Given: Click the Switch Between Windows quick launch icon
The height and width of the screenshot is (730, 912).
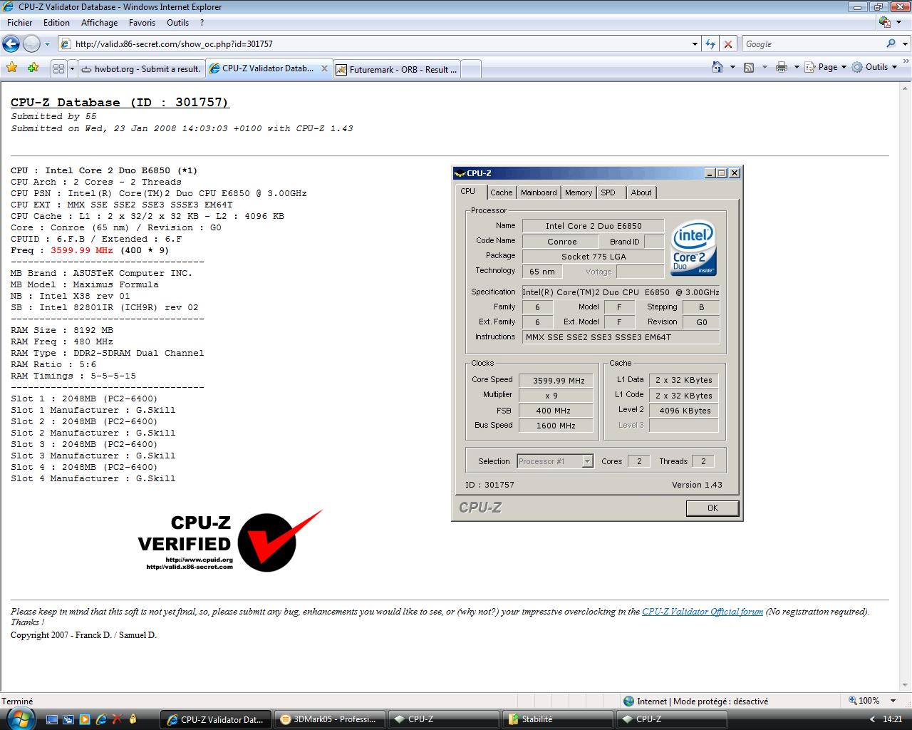Looking at the screenshot, I should click(68, 719).
